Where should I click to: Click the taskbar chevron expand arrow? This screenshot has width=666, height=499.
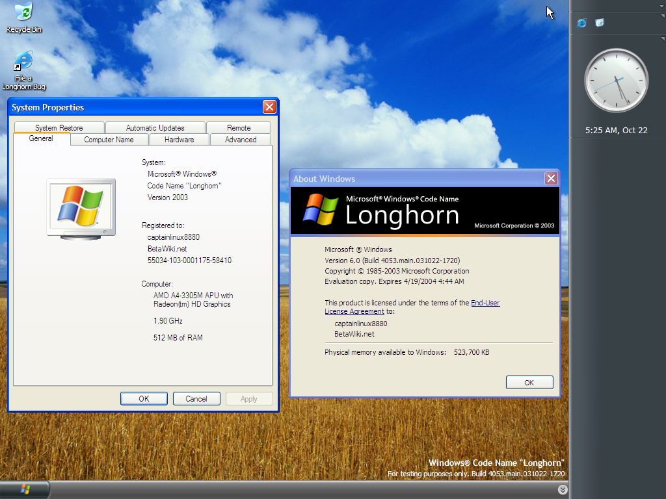pos(563,490)
